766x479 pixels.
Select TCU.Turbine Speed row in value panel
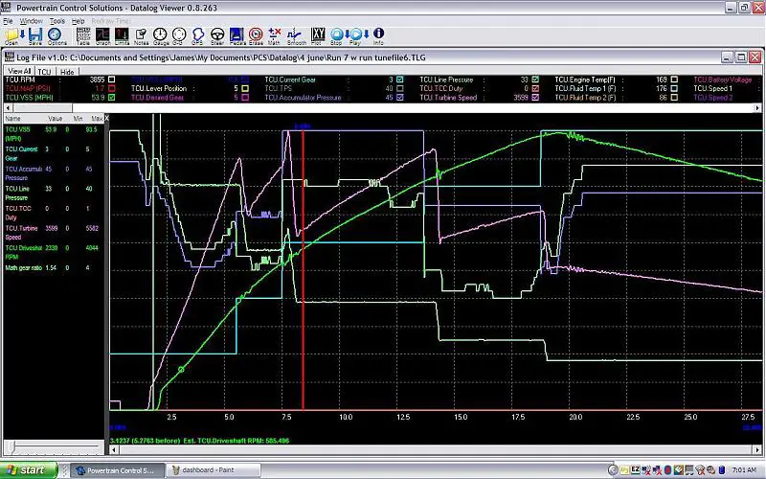click(54, 233)
